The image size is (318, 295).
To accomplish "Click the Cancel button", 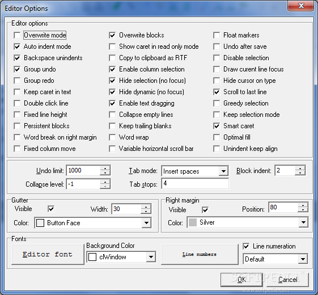I will click(288, 280).
